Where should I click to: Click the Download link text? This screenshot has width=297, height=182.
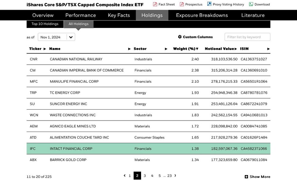point(262,4)
